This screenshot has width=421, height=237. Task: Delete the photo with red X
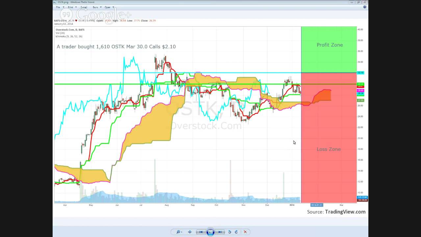pos(245,232)
